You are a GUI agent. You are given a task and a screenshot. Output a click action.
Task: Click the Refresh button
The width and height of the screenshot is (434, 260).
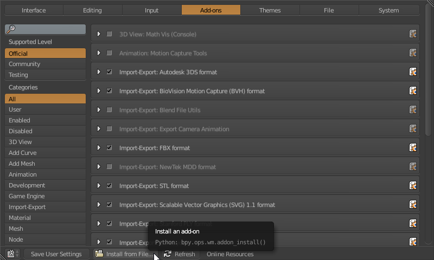pos(181,253)
